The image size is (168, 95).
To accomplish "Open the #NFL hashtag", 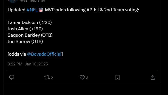I will (x=32, y=10).
